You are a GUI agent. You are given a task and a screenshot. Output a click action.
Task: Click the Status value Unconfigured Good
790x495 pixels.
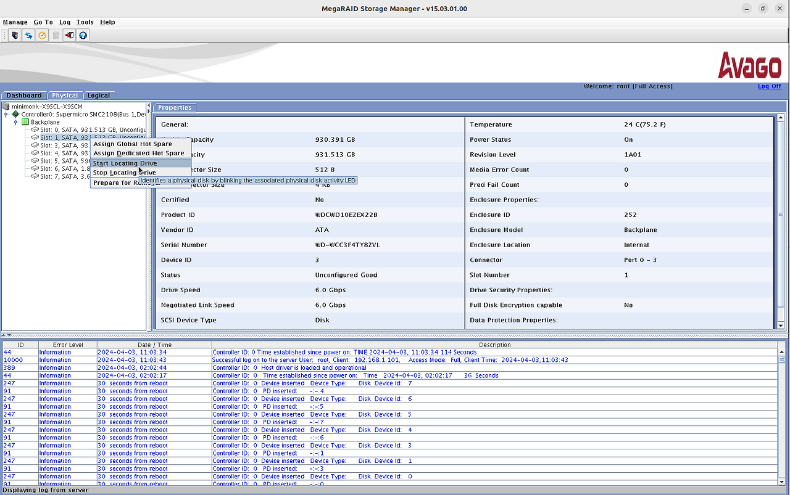coord(346,275)
